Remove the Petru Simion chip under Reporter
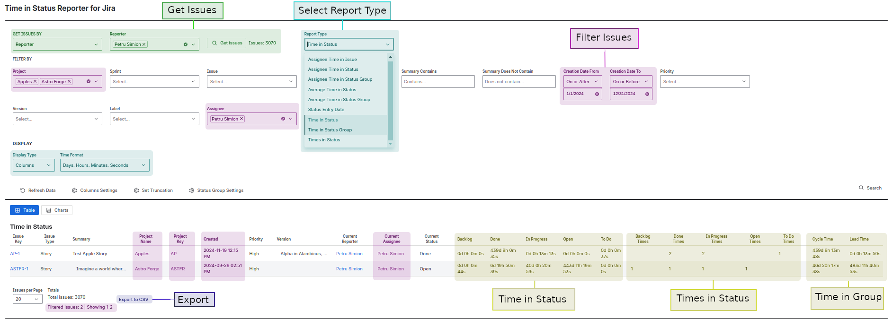The width and height of the screenshot is (893, 328). click(144, 44)
